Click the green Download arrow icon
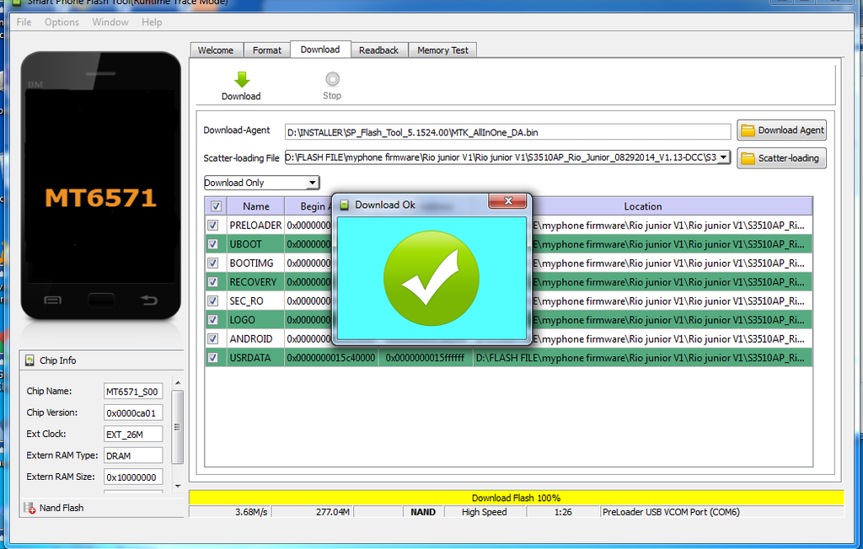 point(242,79)
